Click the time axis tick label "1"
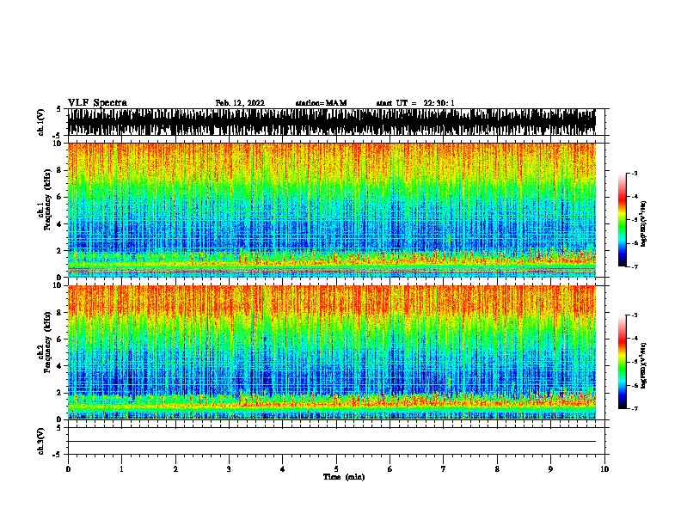This screenshot has height=526, width=681. click(121, 469)
